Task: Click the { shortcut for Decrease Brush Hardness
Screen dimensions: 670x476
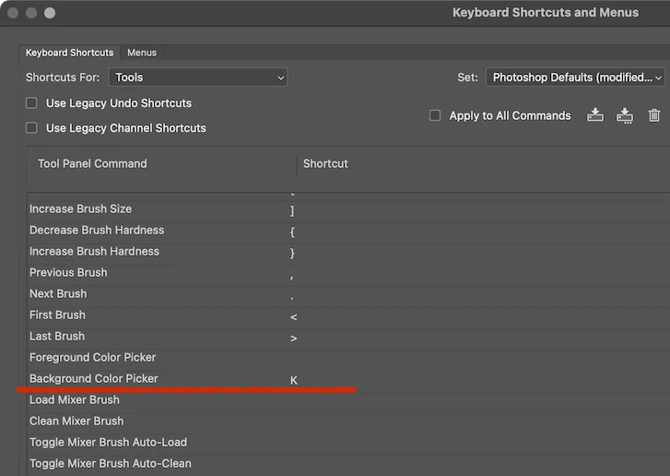Action: 292,232
